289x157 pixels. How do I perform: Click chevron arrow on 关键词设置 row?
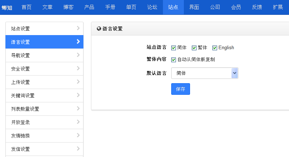(78, 95)
